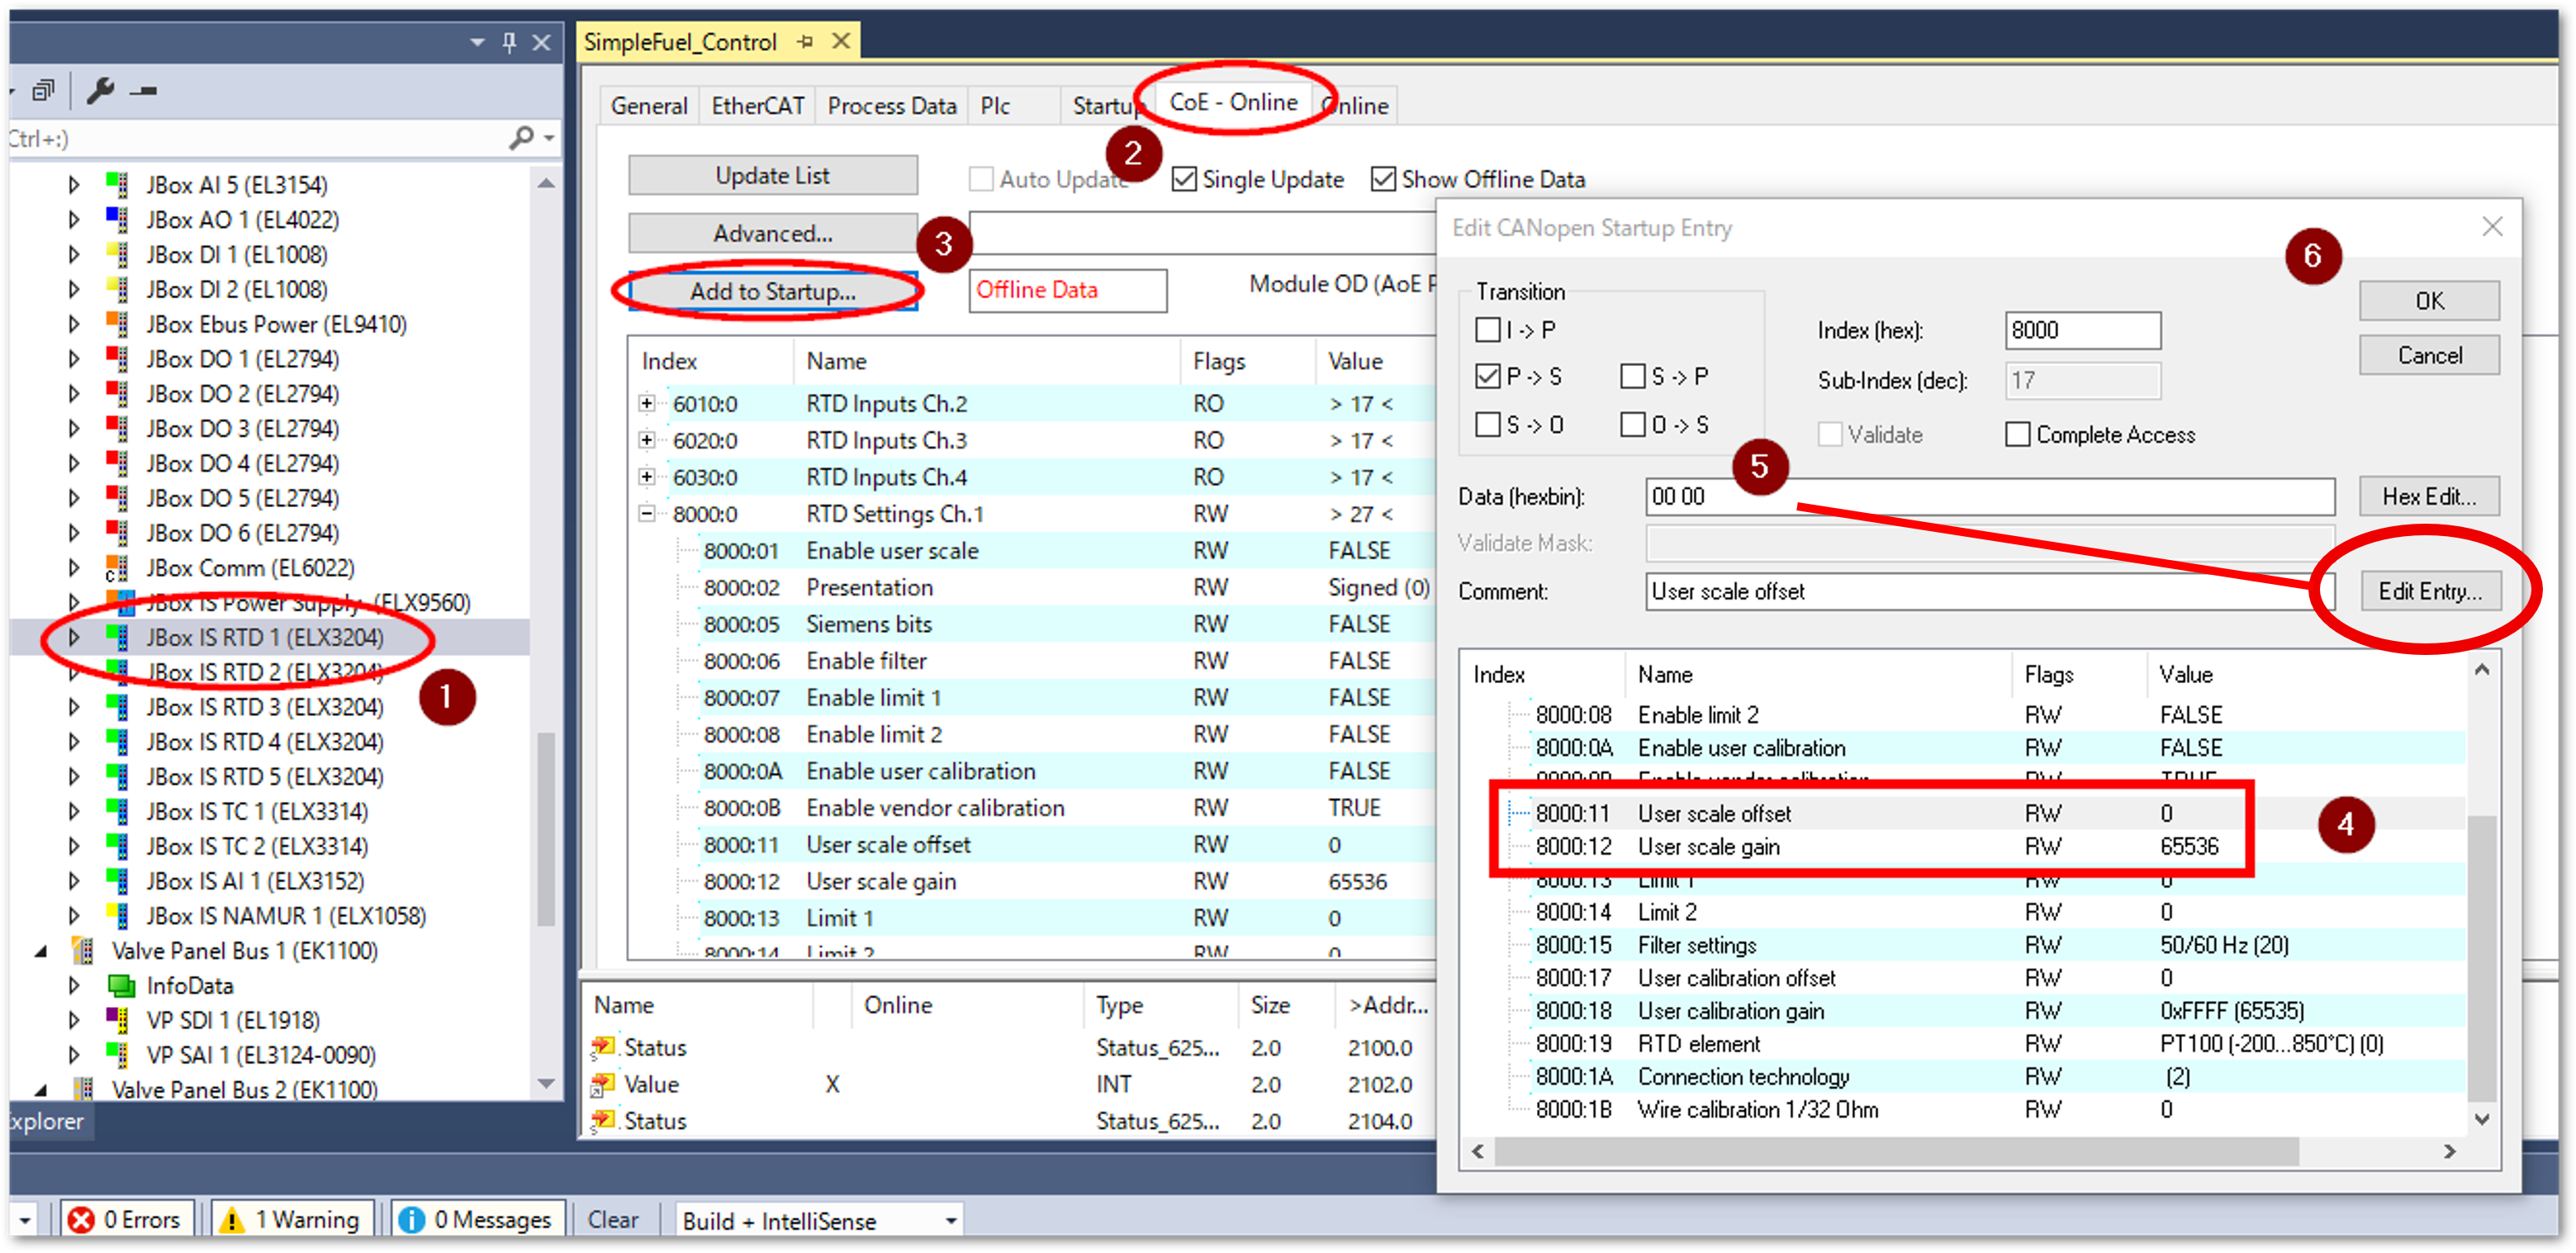Expand the 6030:0 RTD Inputs Ch.4 entry

647,477
